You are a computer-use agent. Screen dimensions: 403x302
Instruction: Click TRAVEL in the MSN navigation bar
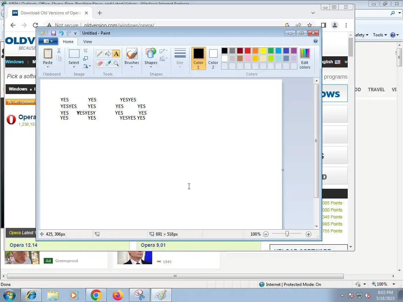[376, 89]
